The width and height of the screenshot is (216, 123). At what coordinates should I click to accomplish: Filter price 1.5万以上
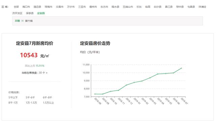pyautogui.click(x=48, y=103)
